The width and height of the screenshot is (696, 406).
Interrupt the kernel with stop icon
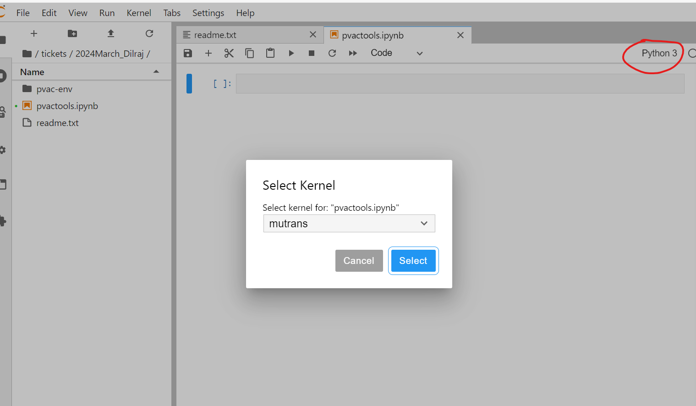(312, 53)
